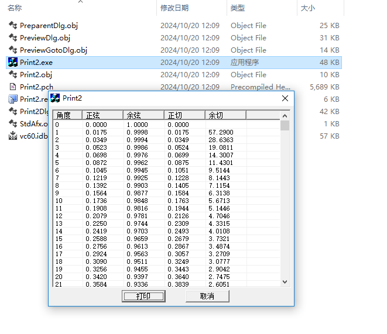Screen dimensions: 387x334
Task: Select the Print2.exe application icon
Action: [13, 63]
